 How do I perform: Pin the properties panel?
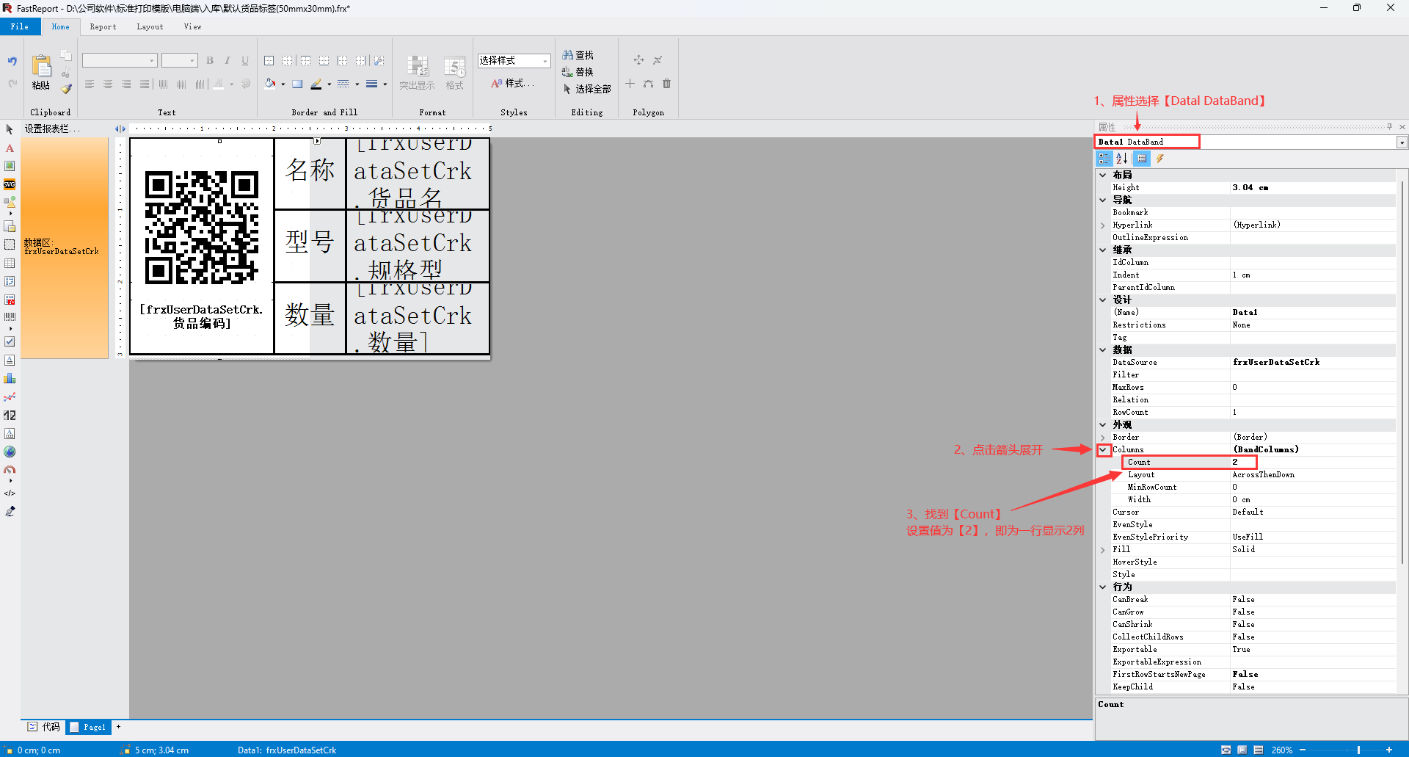point(1389,126)
